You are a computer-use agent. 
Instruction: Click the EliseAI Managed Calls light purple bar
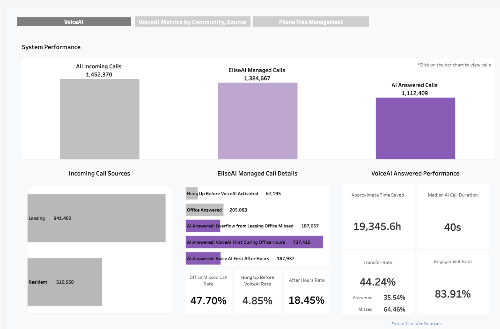257,121
